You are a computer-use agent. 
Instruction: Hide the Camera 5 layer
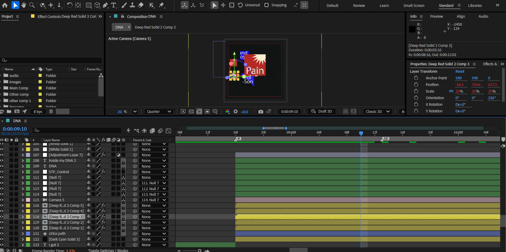pos(2,200)
